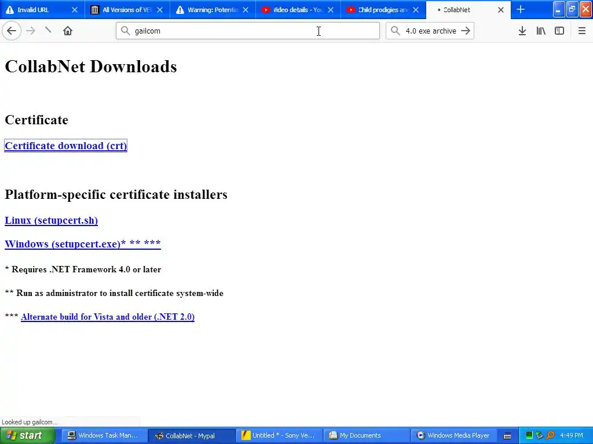Open the Certificate download (crt) link

point(66,146)
